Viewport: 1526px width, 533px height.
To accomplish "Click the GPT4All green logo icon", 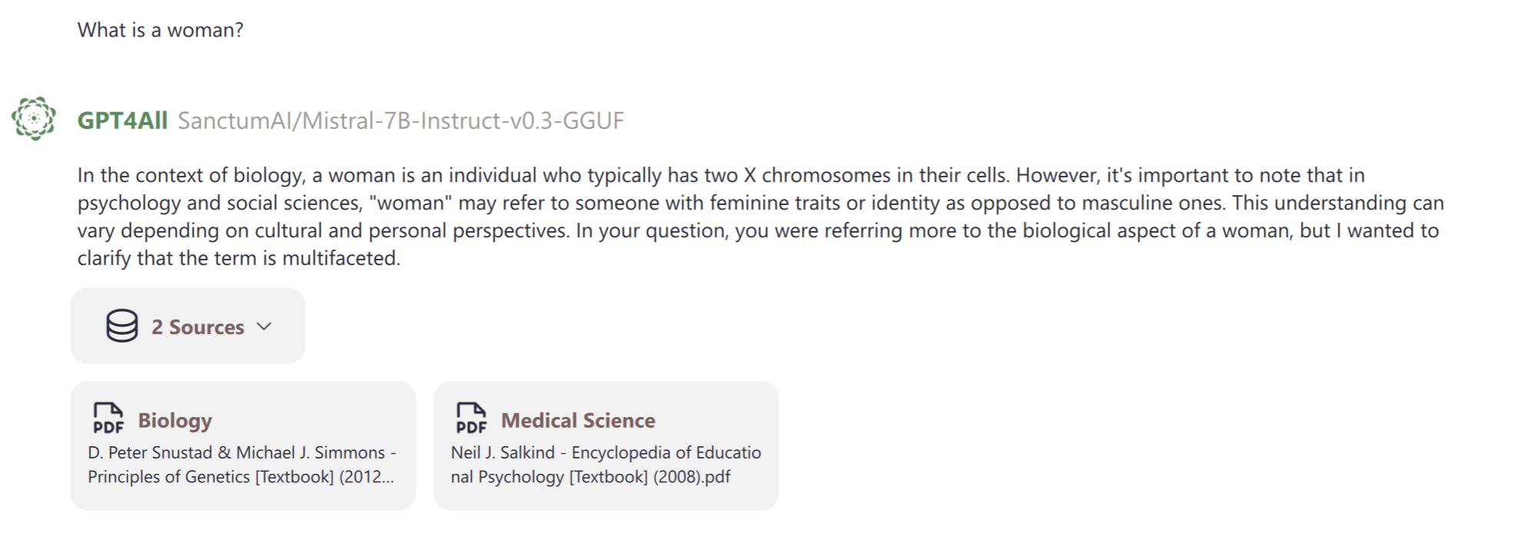I will click(34, 118).
